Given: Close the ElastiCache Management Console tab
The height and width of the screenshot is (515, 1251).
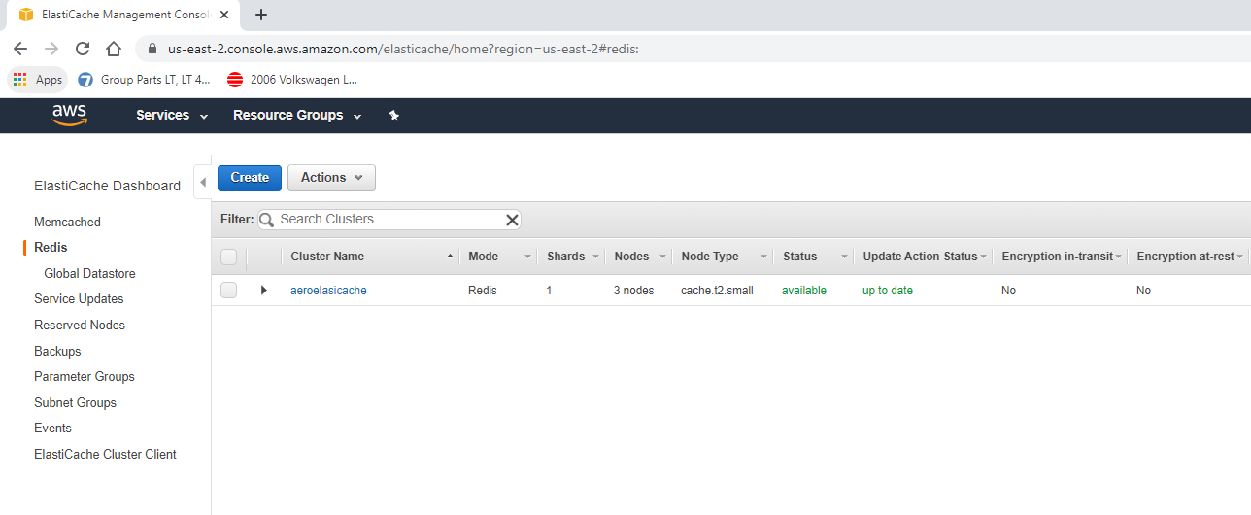Looking at the screenshot, I should (x=224, y=15).
